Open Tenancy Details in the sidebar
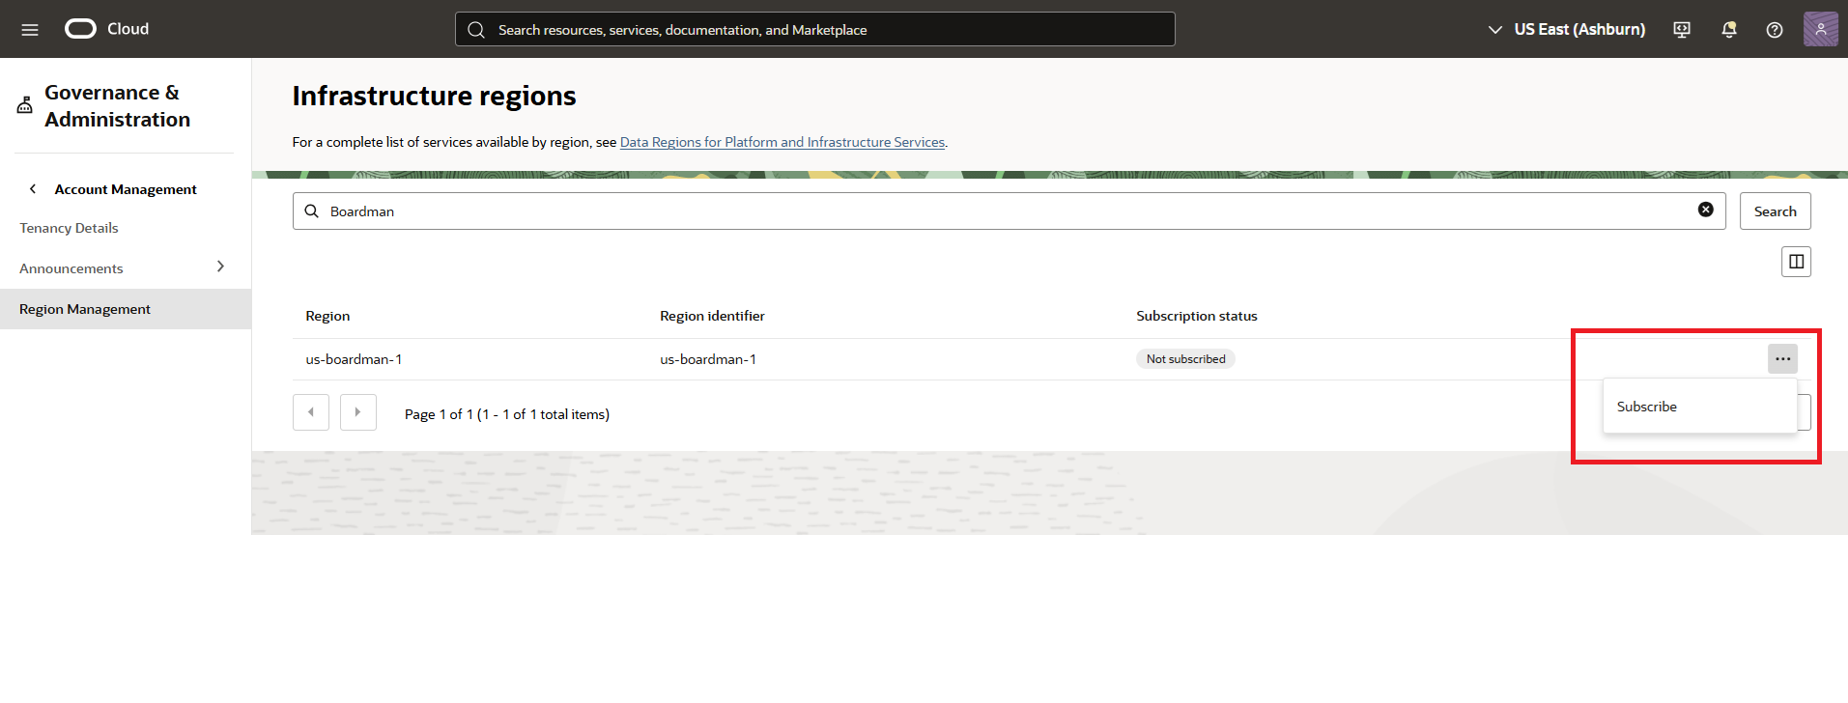The height and width of the screenshot is (703, 1848). tap(69, 228)
